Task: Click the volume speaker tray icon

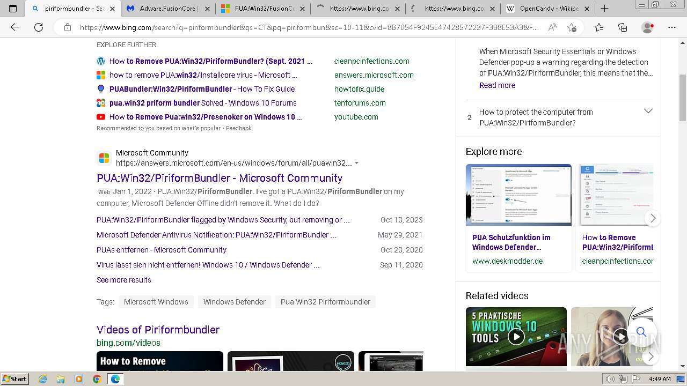Action: [610, 379]
